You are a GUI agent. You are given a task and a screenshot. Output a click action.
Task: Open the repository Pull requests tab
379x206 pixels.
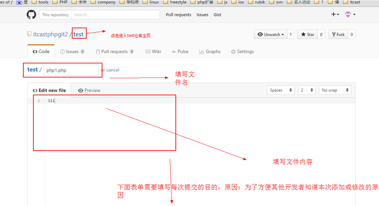coord(115,51)
